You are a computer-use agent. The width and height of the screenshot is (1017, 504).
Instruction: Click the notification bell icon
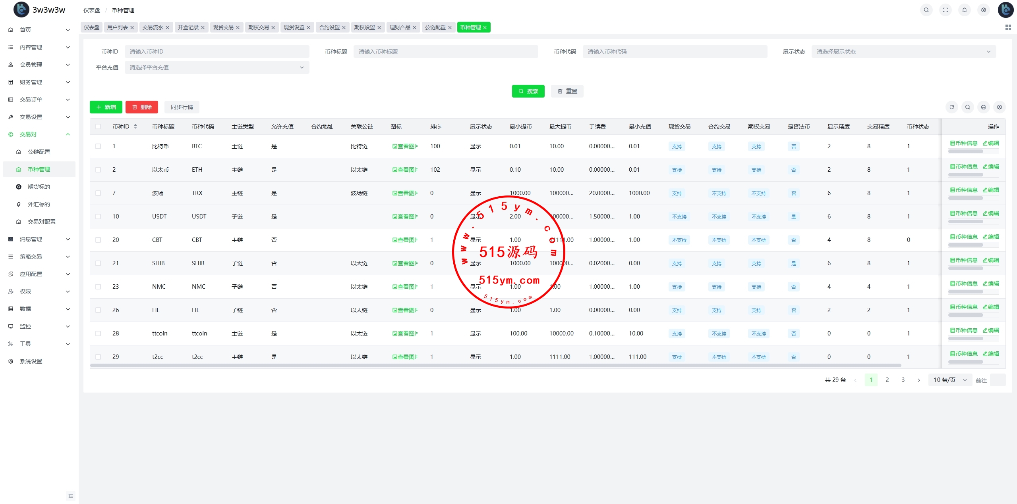pyautogui.click(x=964, y=10)
